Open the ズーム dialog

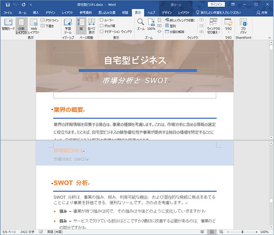[140, 25]
